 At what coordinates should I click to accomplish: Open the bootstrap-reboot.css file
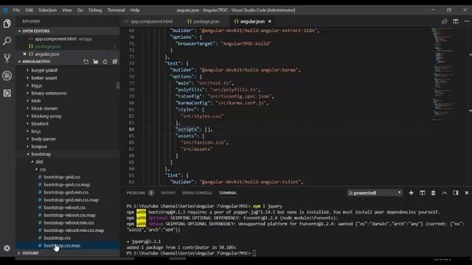point(64,208)
